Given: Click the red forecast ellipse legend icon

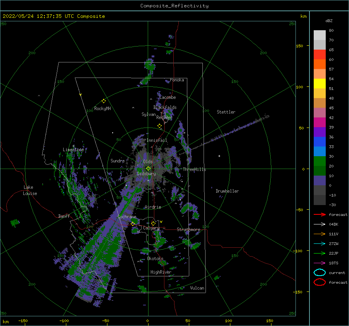Looking at the screenshot, I should click(x=320, y=282).
